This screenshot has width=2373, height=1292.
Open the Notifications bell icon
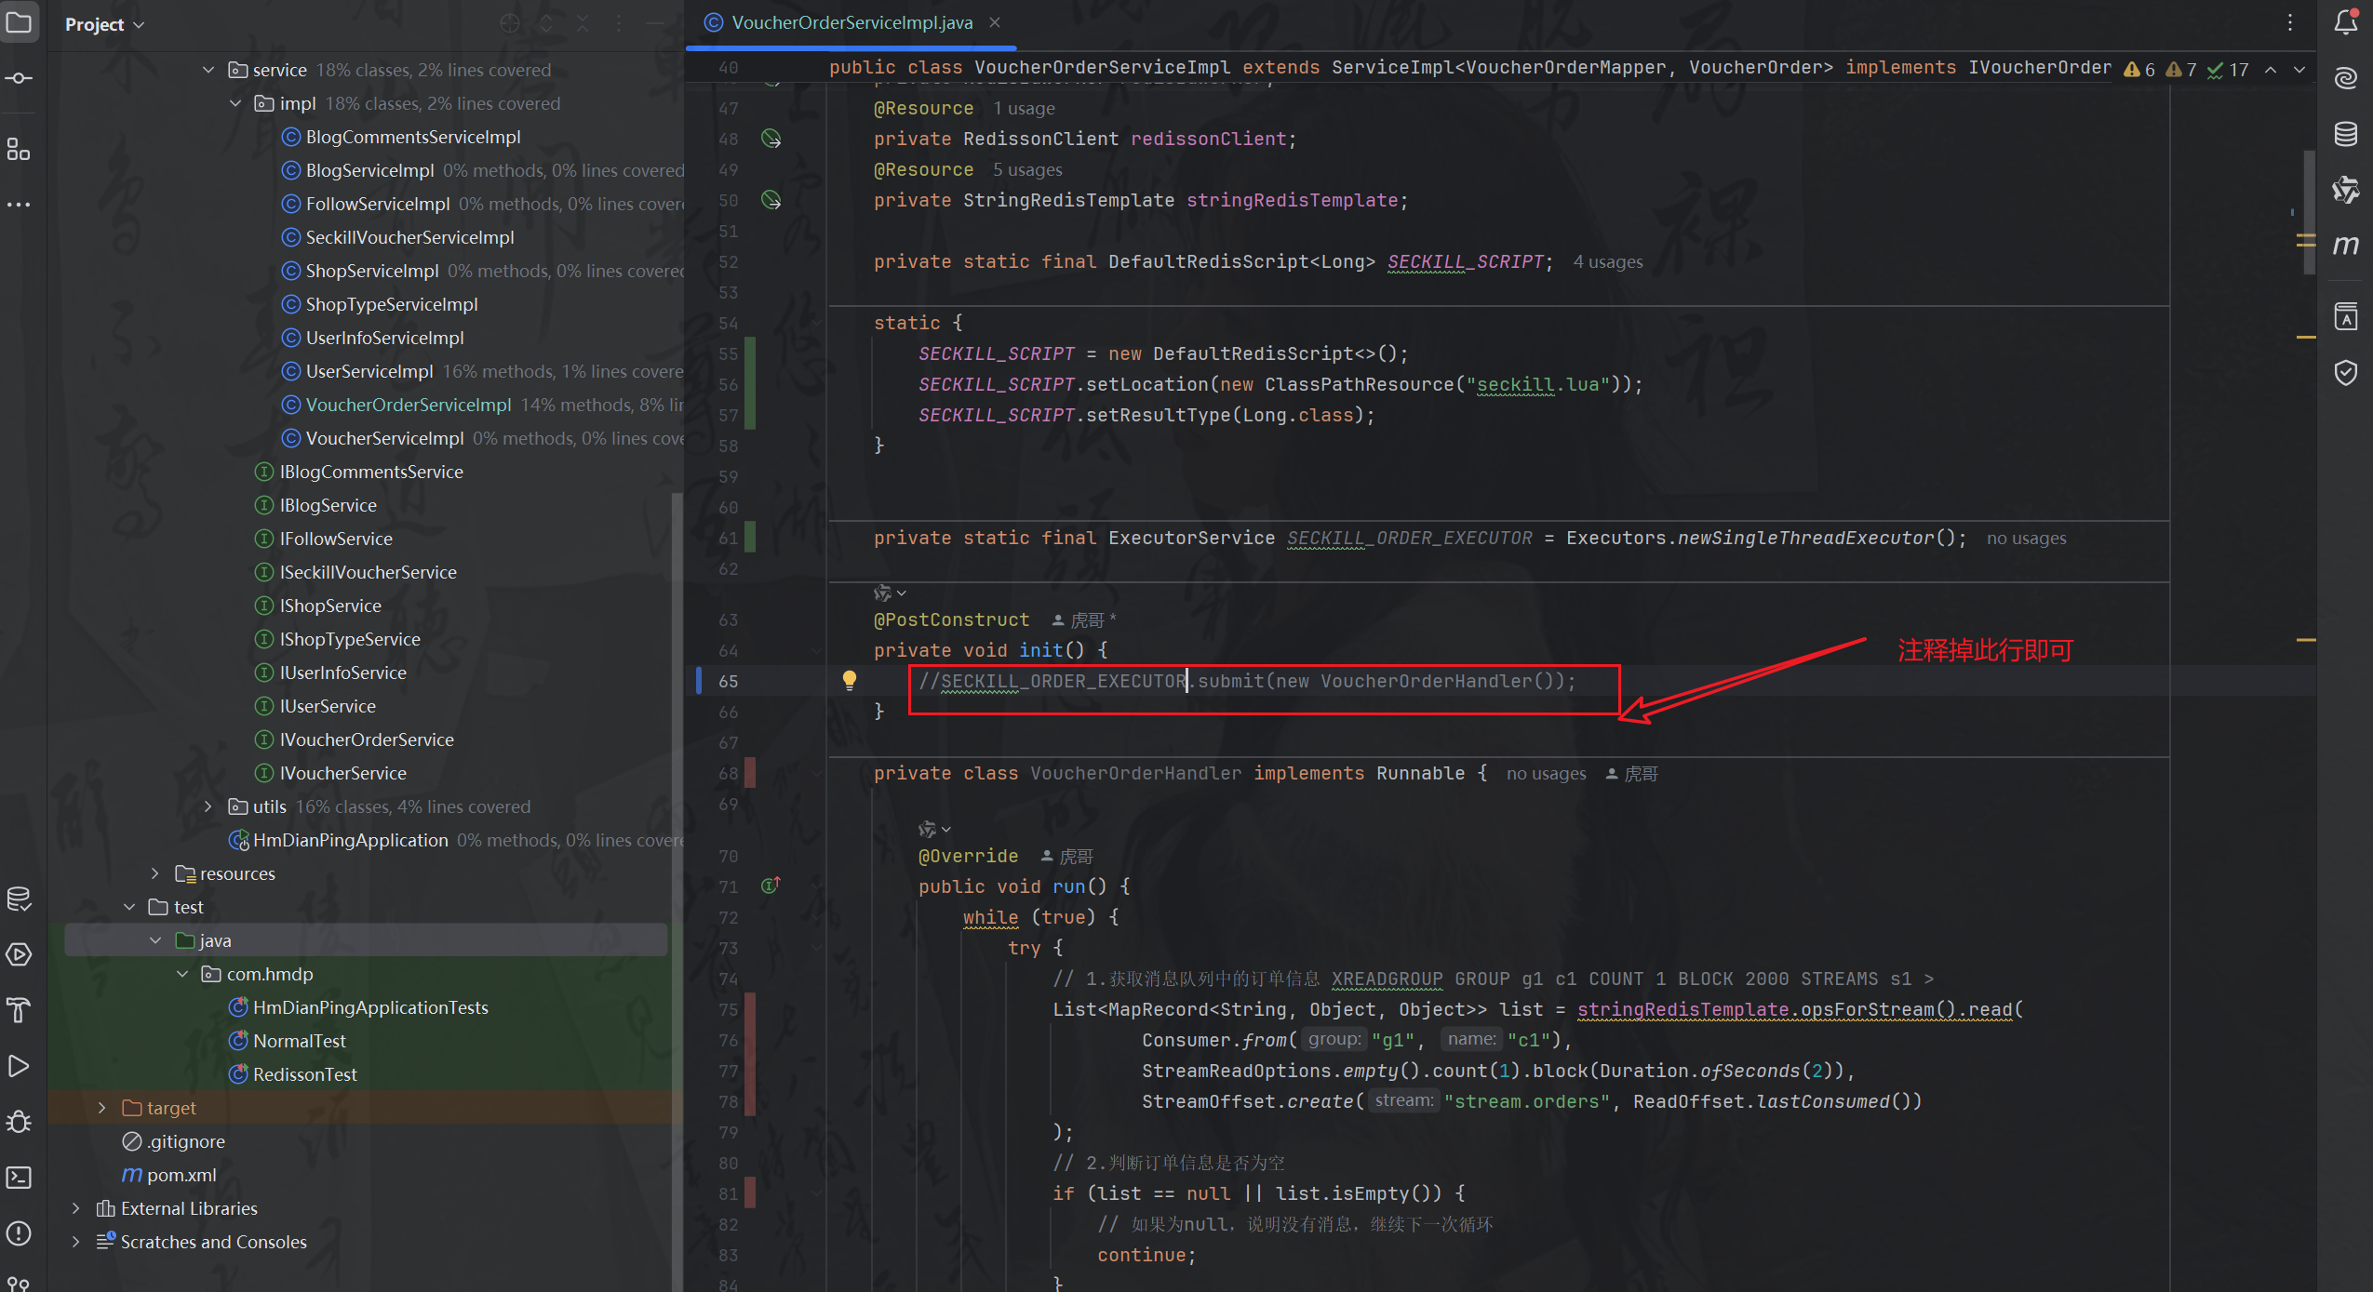(2346, 22)
